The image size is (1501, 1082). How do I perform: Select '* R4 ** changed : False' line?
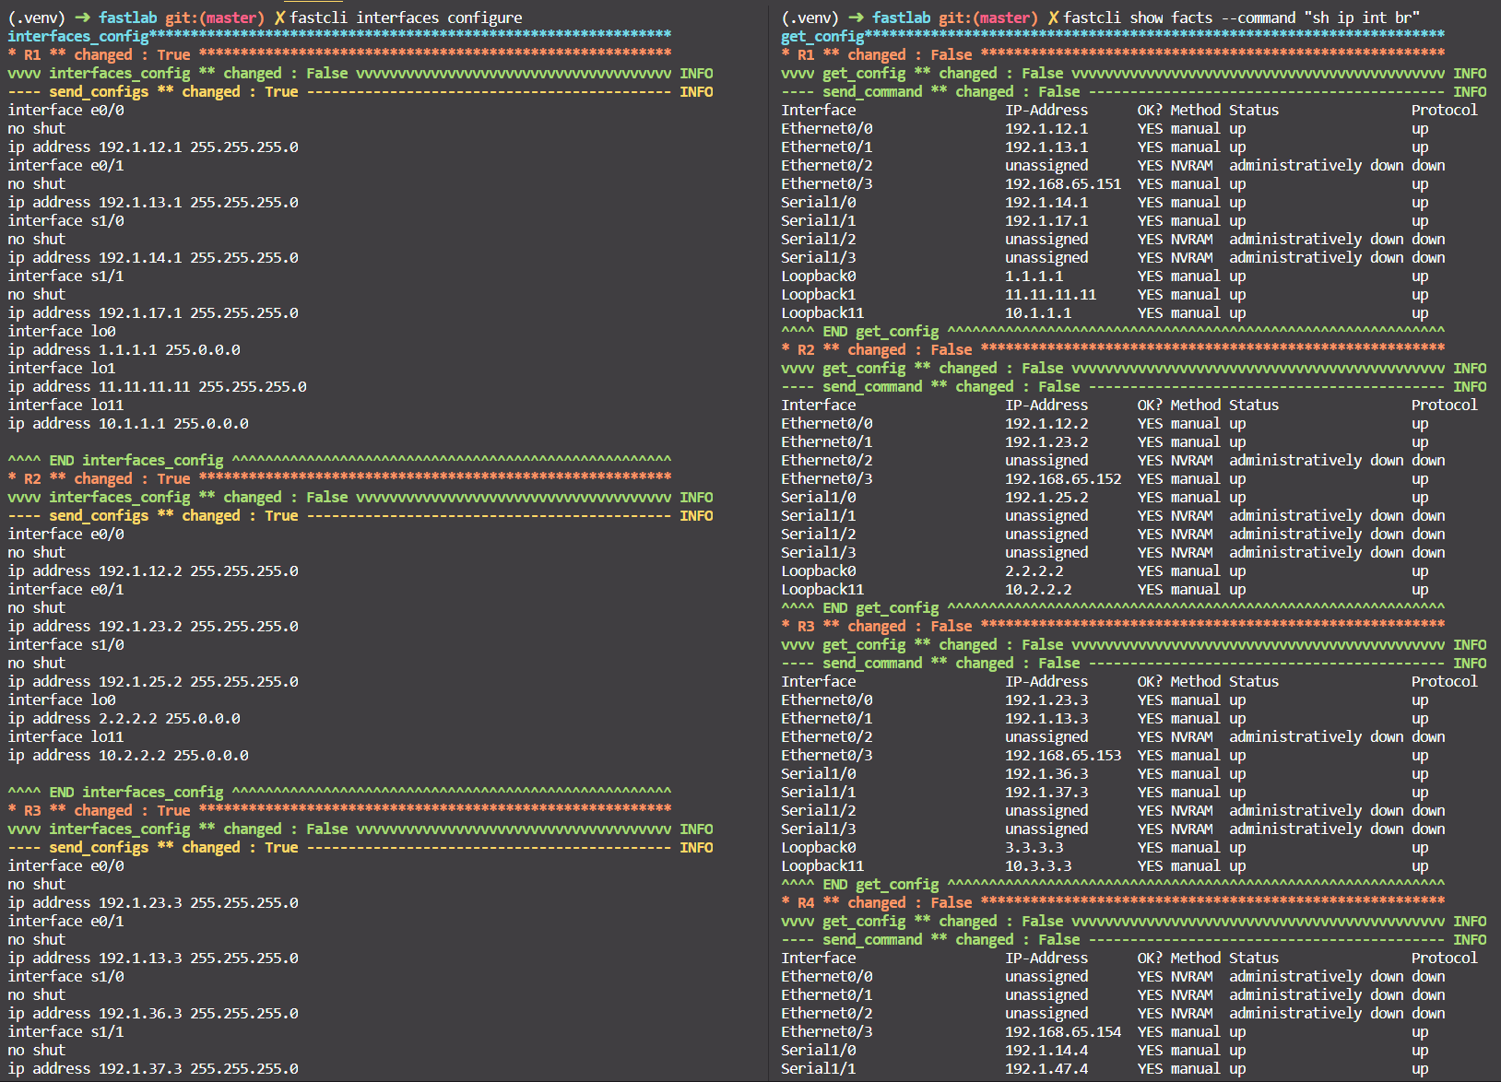click(x=1113, y=902)
